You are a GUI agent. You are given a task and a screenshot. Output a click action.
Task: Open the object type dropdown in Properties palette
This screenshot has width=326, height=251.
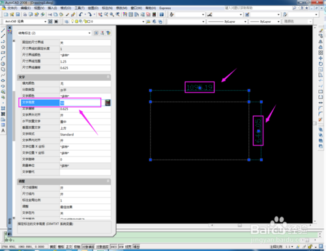tap(89, 33)
